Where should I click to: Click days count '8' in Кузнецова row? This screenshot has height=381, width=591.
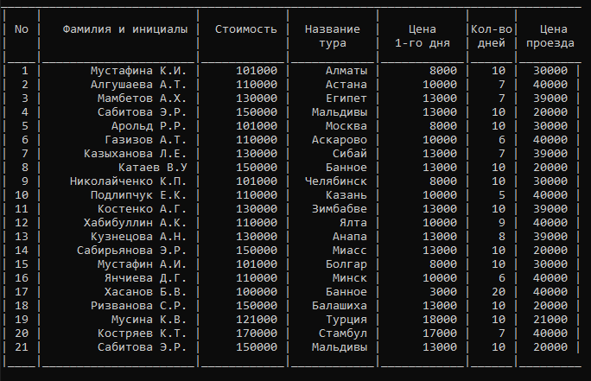502,237
